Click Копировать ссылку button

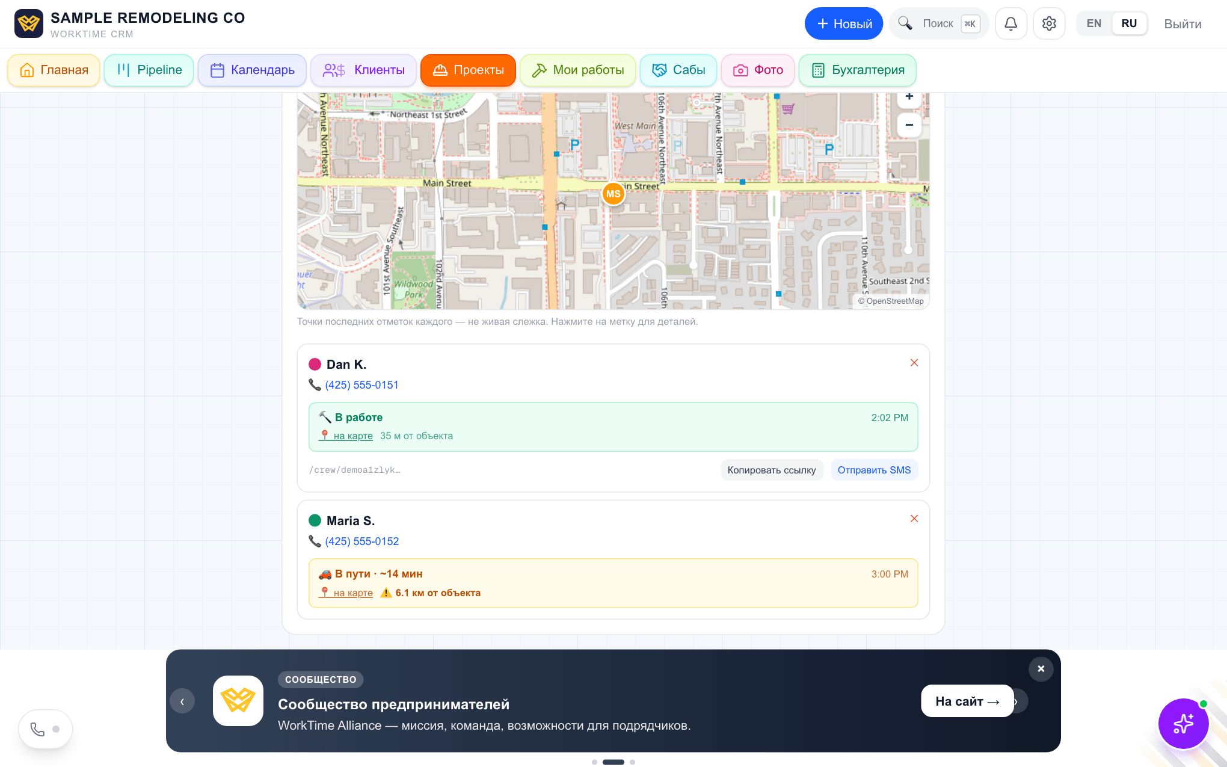[x=772, y=470]
